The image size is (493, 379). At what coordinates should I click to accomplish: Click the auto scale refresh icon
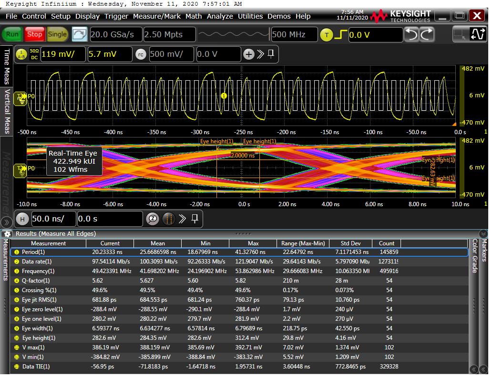pos(80,34)
